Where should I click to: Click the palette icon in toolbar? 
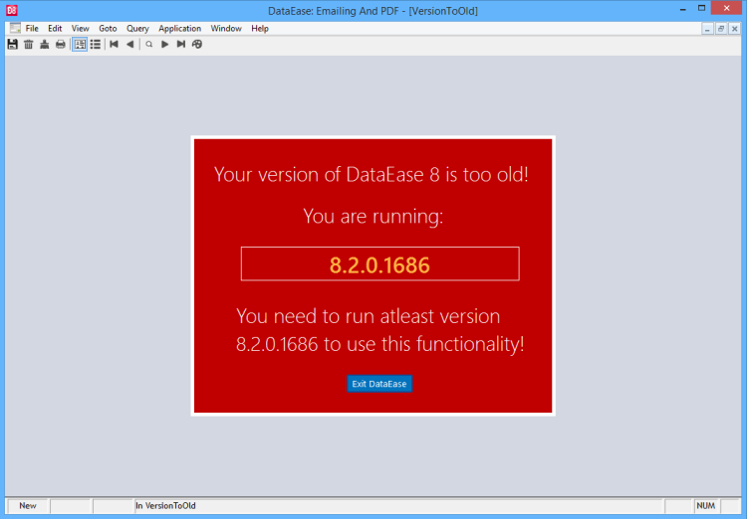pos(197,44)
